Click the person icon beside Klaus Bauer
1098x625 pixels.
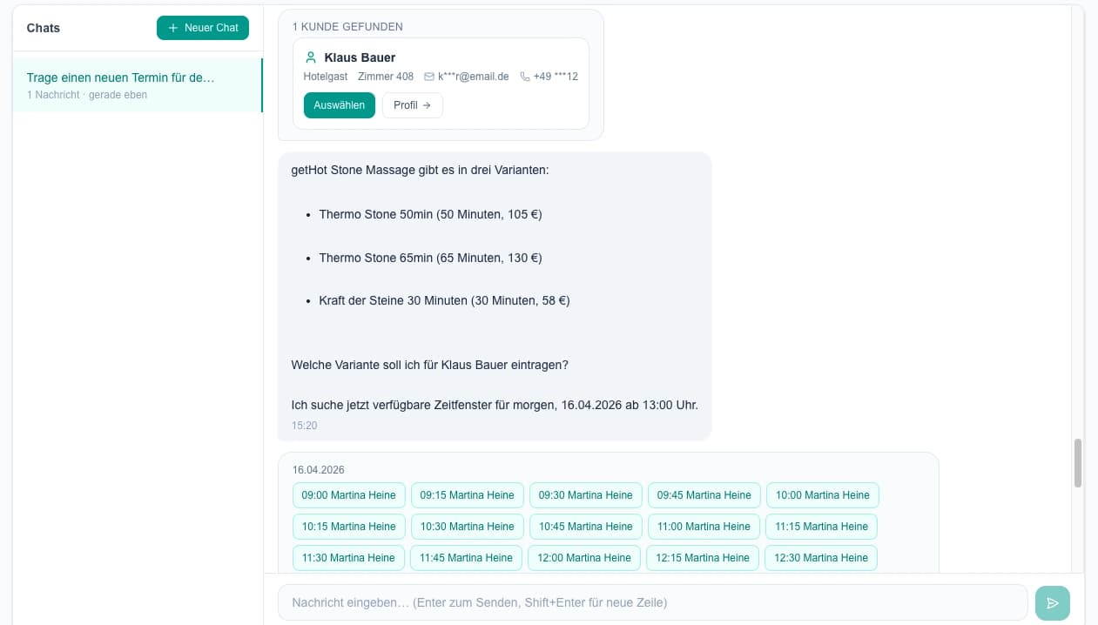tap(311, 57)
